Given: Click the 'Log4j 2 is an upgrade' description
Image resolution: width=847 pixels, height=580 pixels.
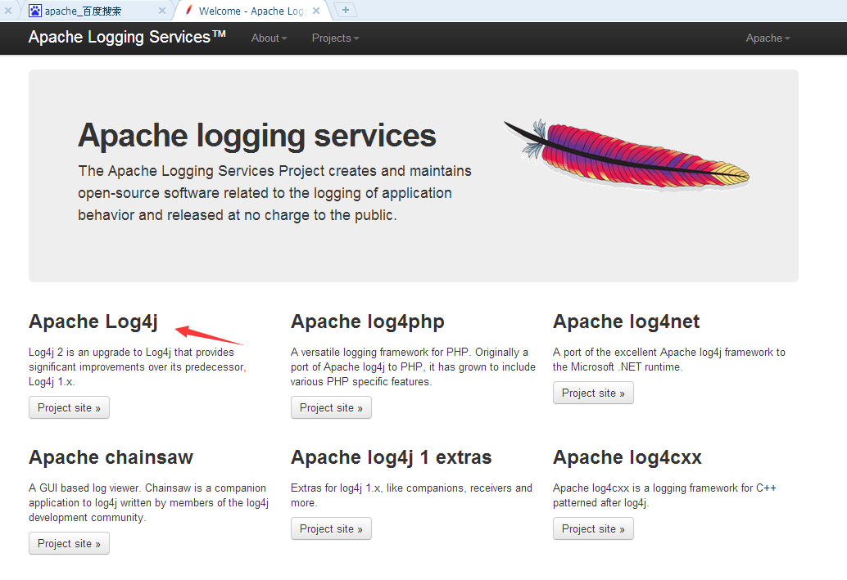Looking at the screenshot, I should (x=137, y=366).
